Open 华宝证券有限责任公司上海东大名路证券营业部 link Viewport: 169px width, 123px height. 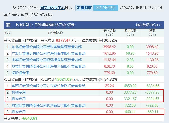click(x=48, y=66)
